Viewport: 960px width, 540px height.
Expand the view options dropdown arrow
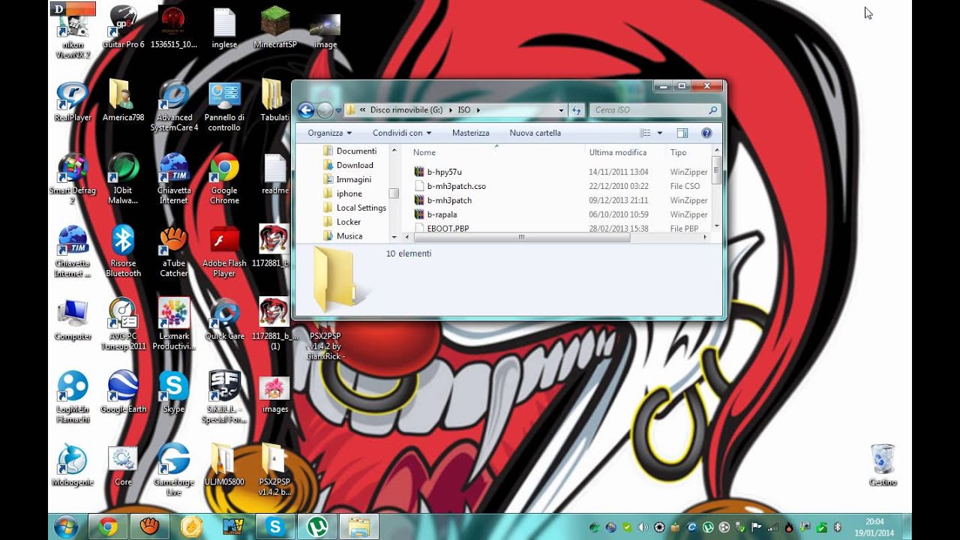tap(660, 133)
